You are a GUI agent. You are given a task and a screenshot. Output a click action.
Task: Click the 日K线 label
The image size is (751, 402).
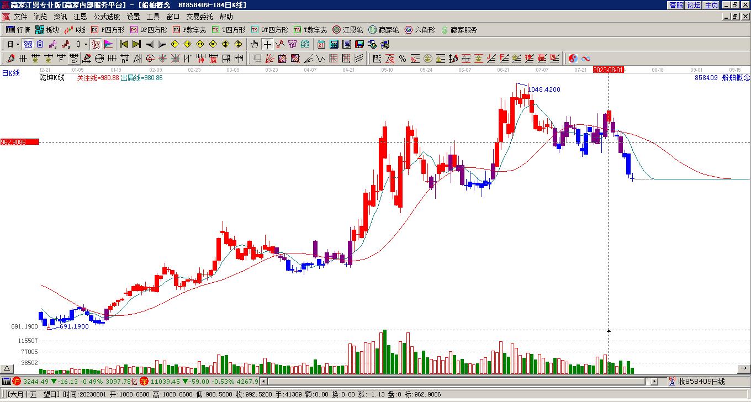10,73
